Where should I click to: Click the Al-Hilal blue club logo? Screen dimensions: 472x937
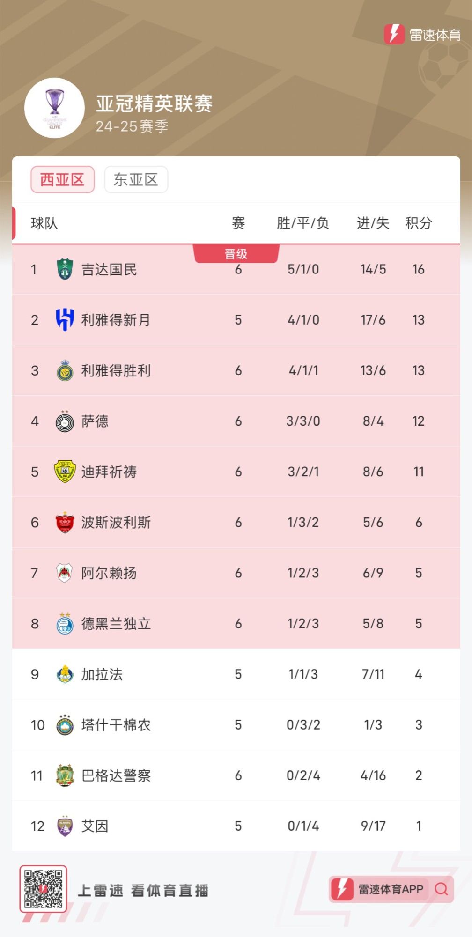click(65, 320)
